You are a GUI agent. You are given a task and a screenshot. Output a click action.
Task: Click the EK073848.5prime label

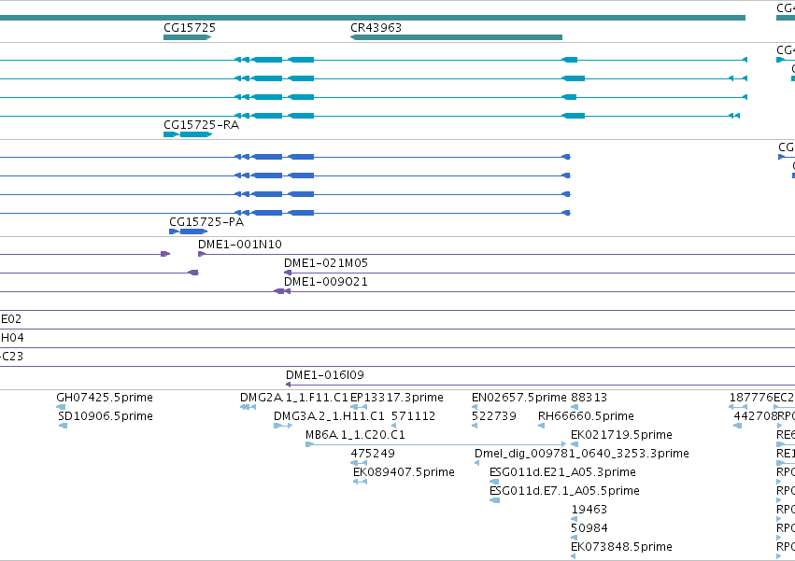pyautogui.click(x=621, y=547)
